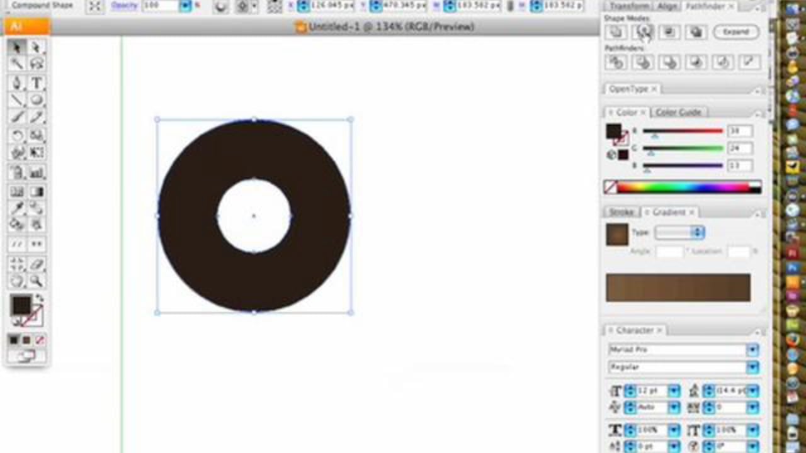The image size is (806, 453).
Task: Apply the Subtract shape mode in Pathfinder
Action: (x=642, y=32)
